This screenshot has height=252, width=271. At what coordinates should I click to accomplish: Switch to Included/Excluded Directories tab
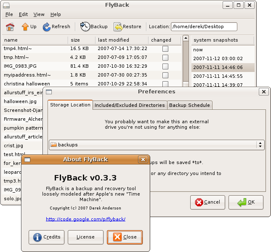coord(130,105)
